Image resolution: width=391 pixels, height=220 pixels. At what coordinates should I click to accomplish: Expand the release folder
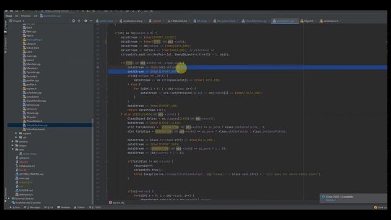[x=13, y=145]
